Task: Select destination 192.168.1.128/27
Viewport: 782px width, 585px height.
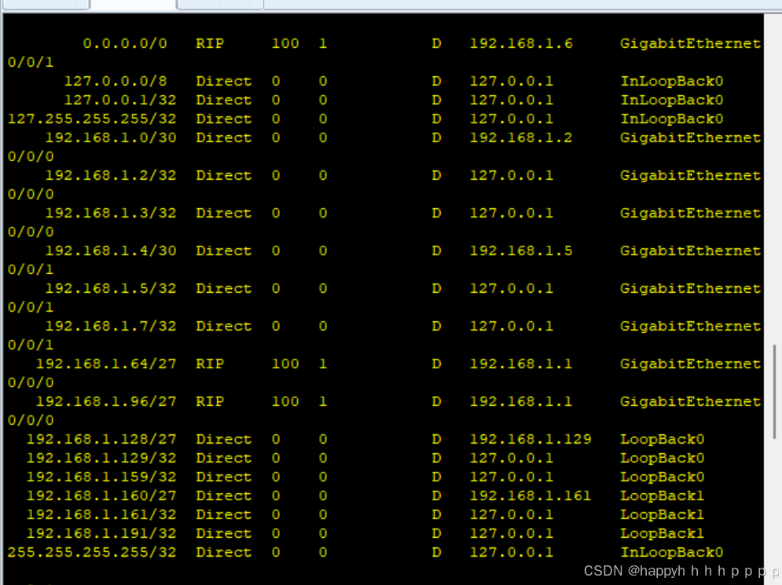Action: pos(101,439)
